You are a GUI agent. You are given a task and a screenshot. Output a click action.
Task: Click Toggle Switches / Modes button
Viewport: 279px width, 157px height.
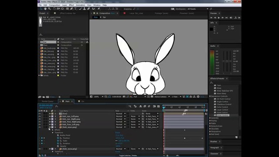(x=128, y=155)
